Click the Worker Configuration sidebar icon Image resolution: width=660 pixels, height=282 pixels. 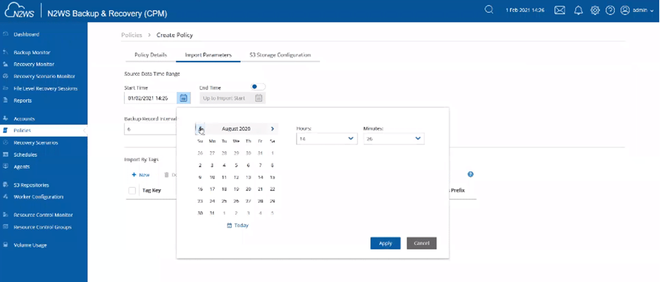coord(6,196)
